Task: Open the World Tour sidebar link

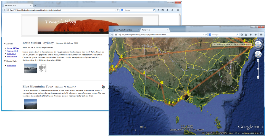Action: coord(11,66)
